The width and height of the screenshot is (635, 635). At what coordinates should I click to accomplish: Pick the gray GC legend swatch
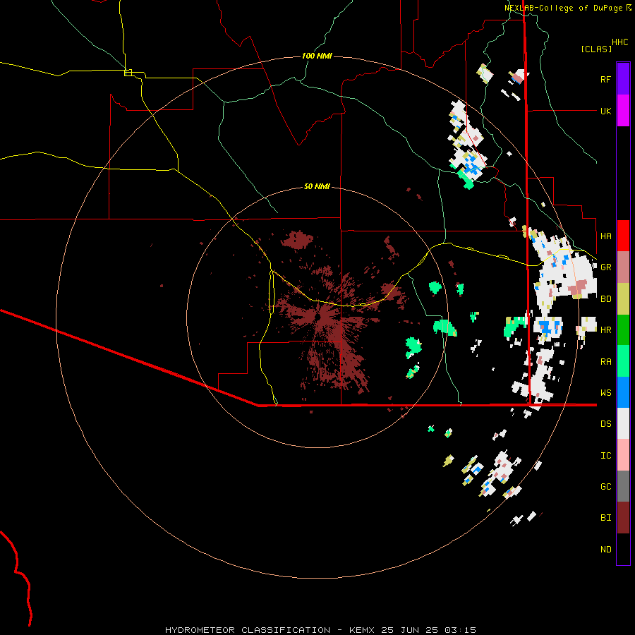click(x=623, y=486)
